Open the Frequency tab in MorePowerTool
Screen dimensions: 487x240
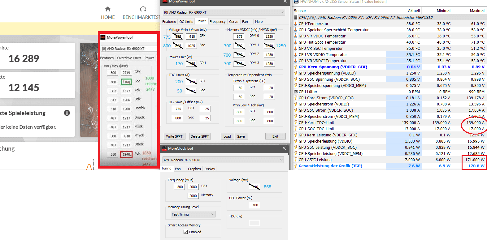[x=218, y=22]
